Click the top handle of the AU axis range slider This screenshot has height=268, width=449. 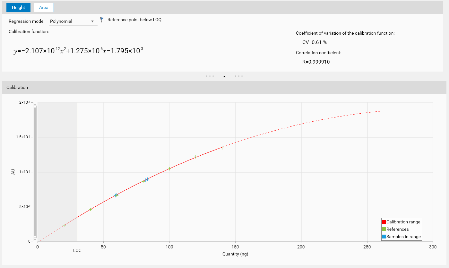35,107
